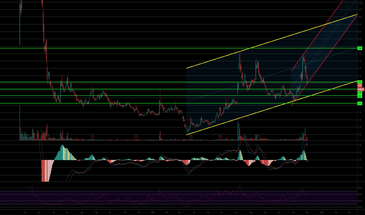
Task: Select the green 5.56 price level label
Action: 360,82
